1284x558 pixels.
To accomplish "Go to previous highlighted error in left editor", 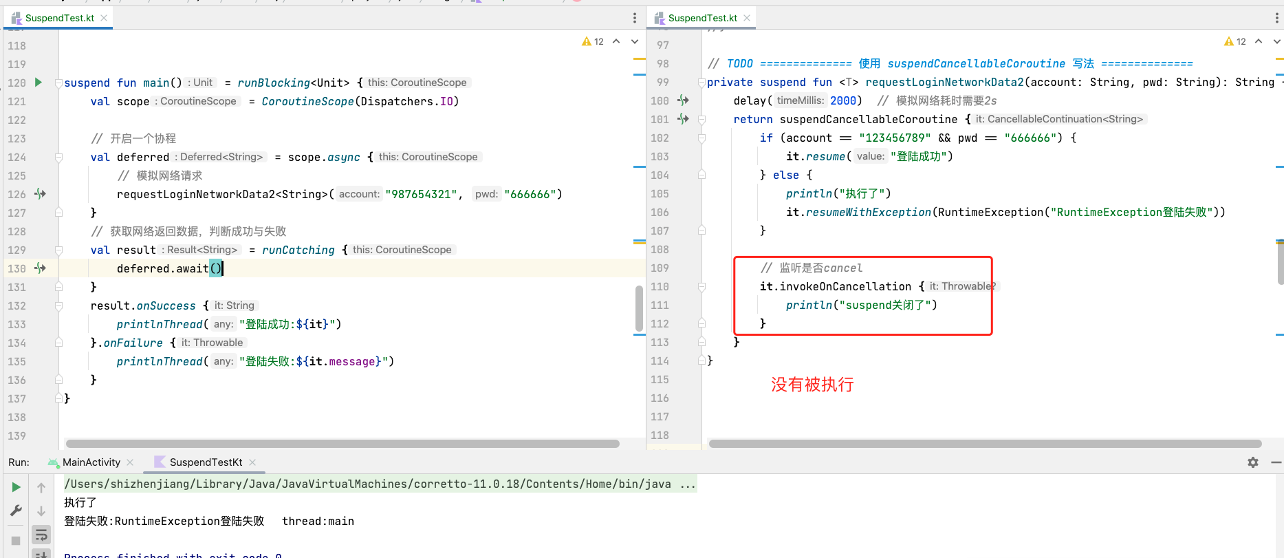I will point(616,41).
